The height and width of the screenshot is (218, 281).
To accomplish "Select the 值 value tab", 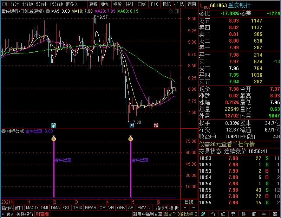I will coord(254,214).
